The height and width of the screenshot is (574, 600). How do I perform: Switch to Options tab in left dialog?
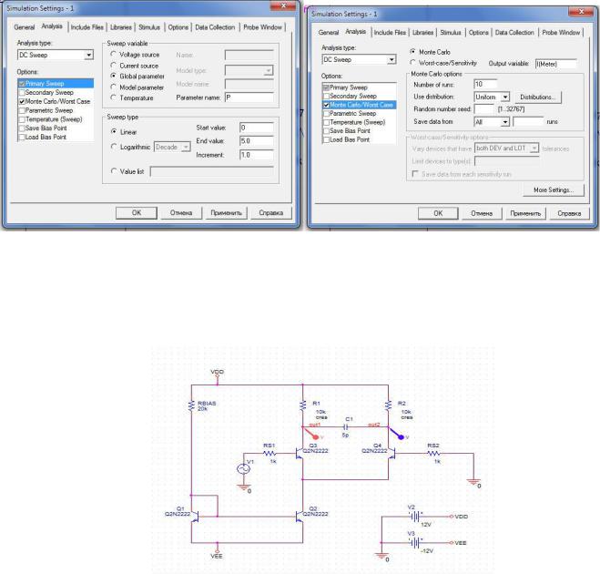178,27
